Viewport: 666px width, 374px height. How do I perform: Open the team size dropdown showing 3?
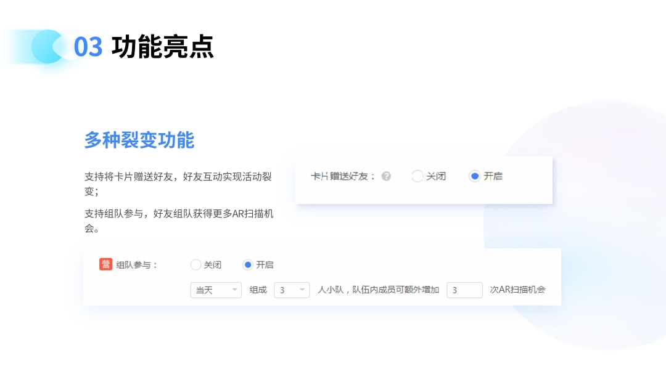point(292,290)
